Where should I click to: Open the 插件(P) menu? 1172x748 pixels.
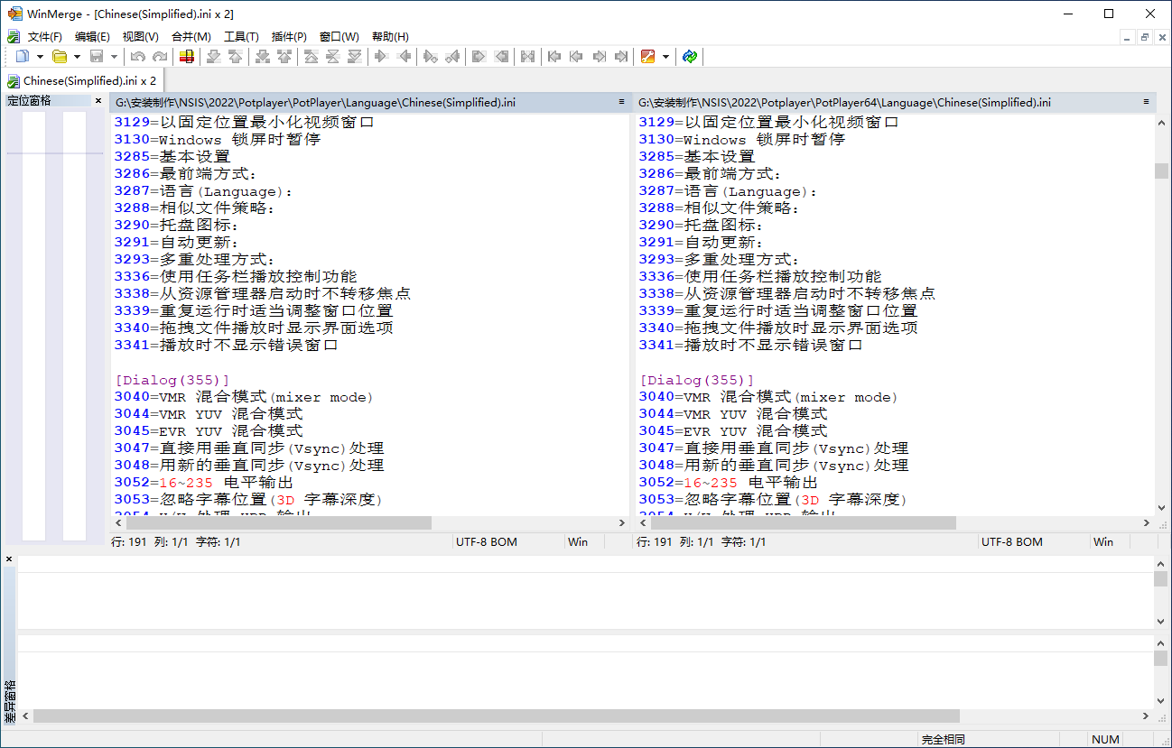click(x=289, y=37)
